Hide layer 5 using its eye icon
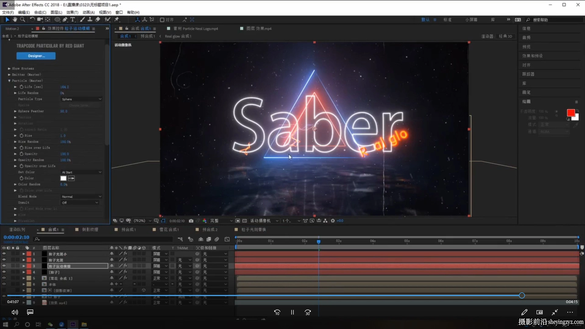585x329 pixels. [x=4, y=278]
